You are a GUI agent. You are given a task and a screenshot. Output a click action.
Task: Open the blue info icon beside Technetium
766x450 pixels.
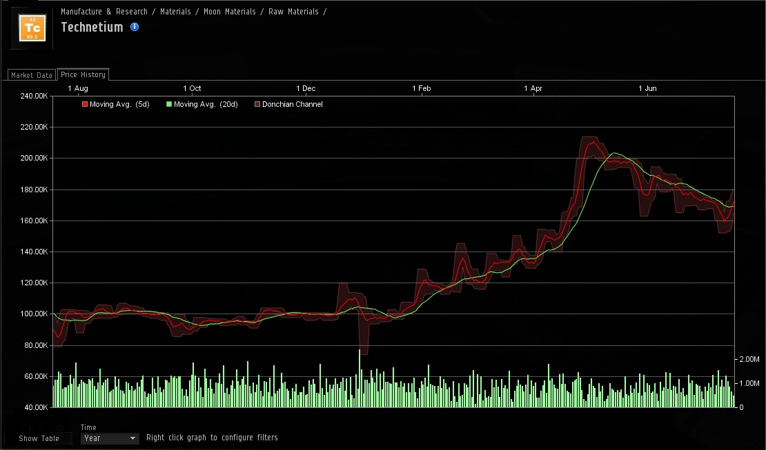coord(135,28)
